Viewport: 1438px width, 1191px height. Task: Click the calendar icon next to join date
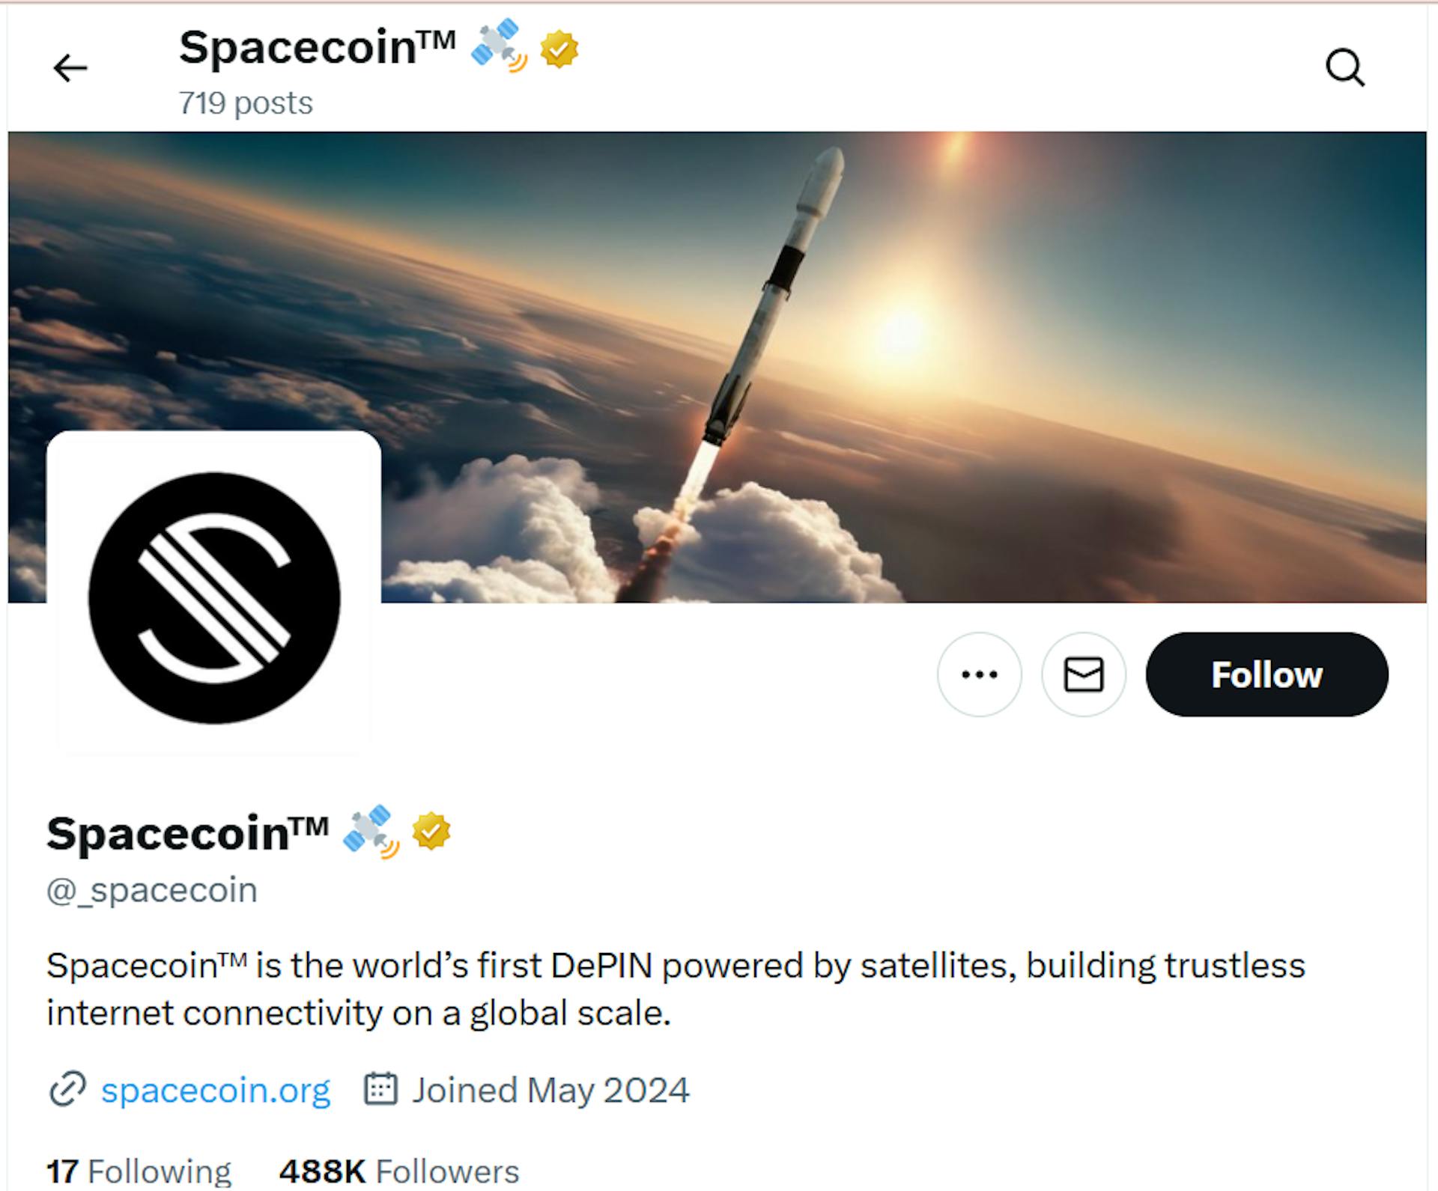380,1088
